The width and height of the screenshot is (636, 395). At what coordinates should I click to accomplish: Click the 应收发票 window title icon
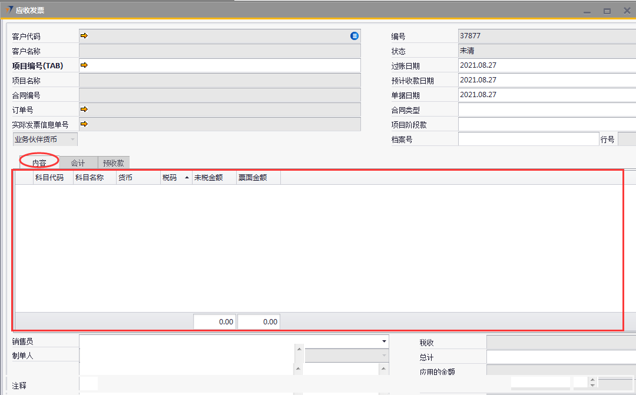click(9, 10)
